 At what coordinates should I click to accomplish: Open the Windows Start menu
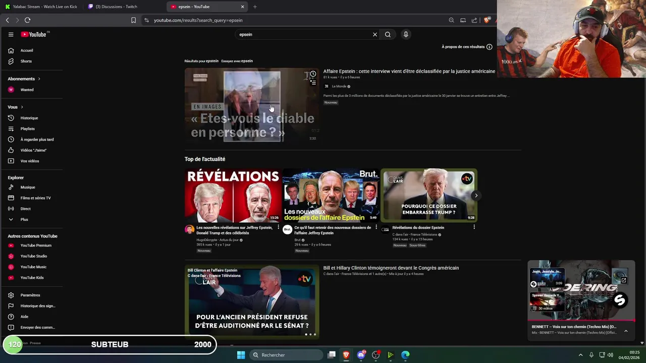point(241,355)
